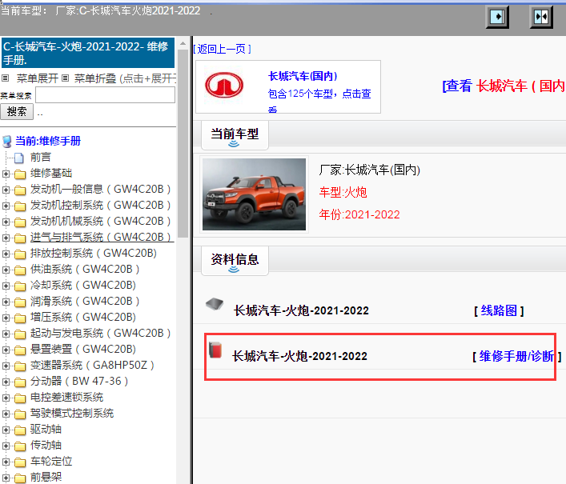Click folder icon of 排放控制系统
Screen dimensions: 566x484
20,254
